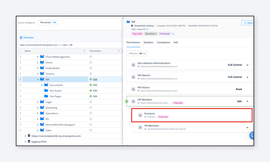Viewport: 270px width, 162px height.
Task: Click the no-permission icon on the Finance row
Action: 91,73
